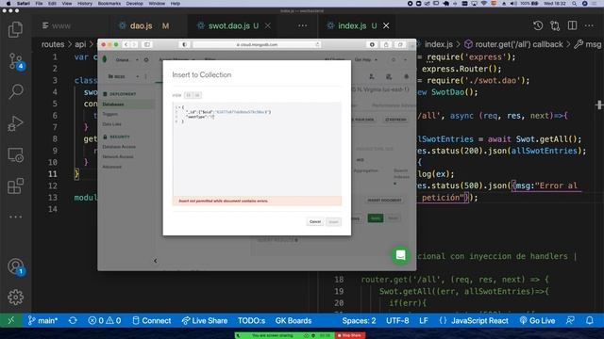Open the Extensions view
The height and width of the screenshot is (339, 604).
[x=15, y=186]
